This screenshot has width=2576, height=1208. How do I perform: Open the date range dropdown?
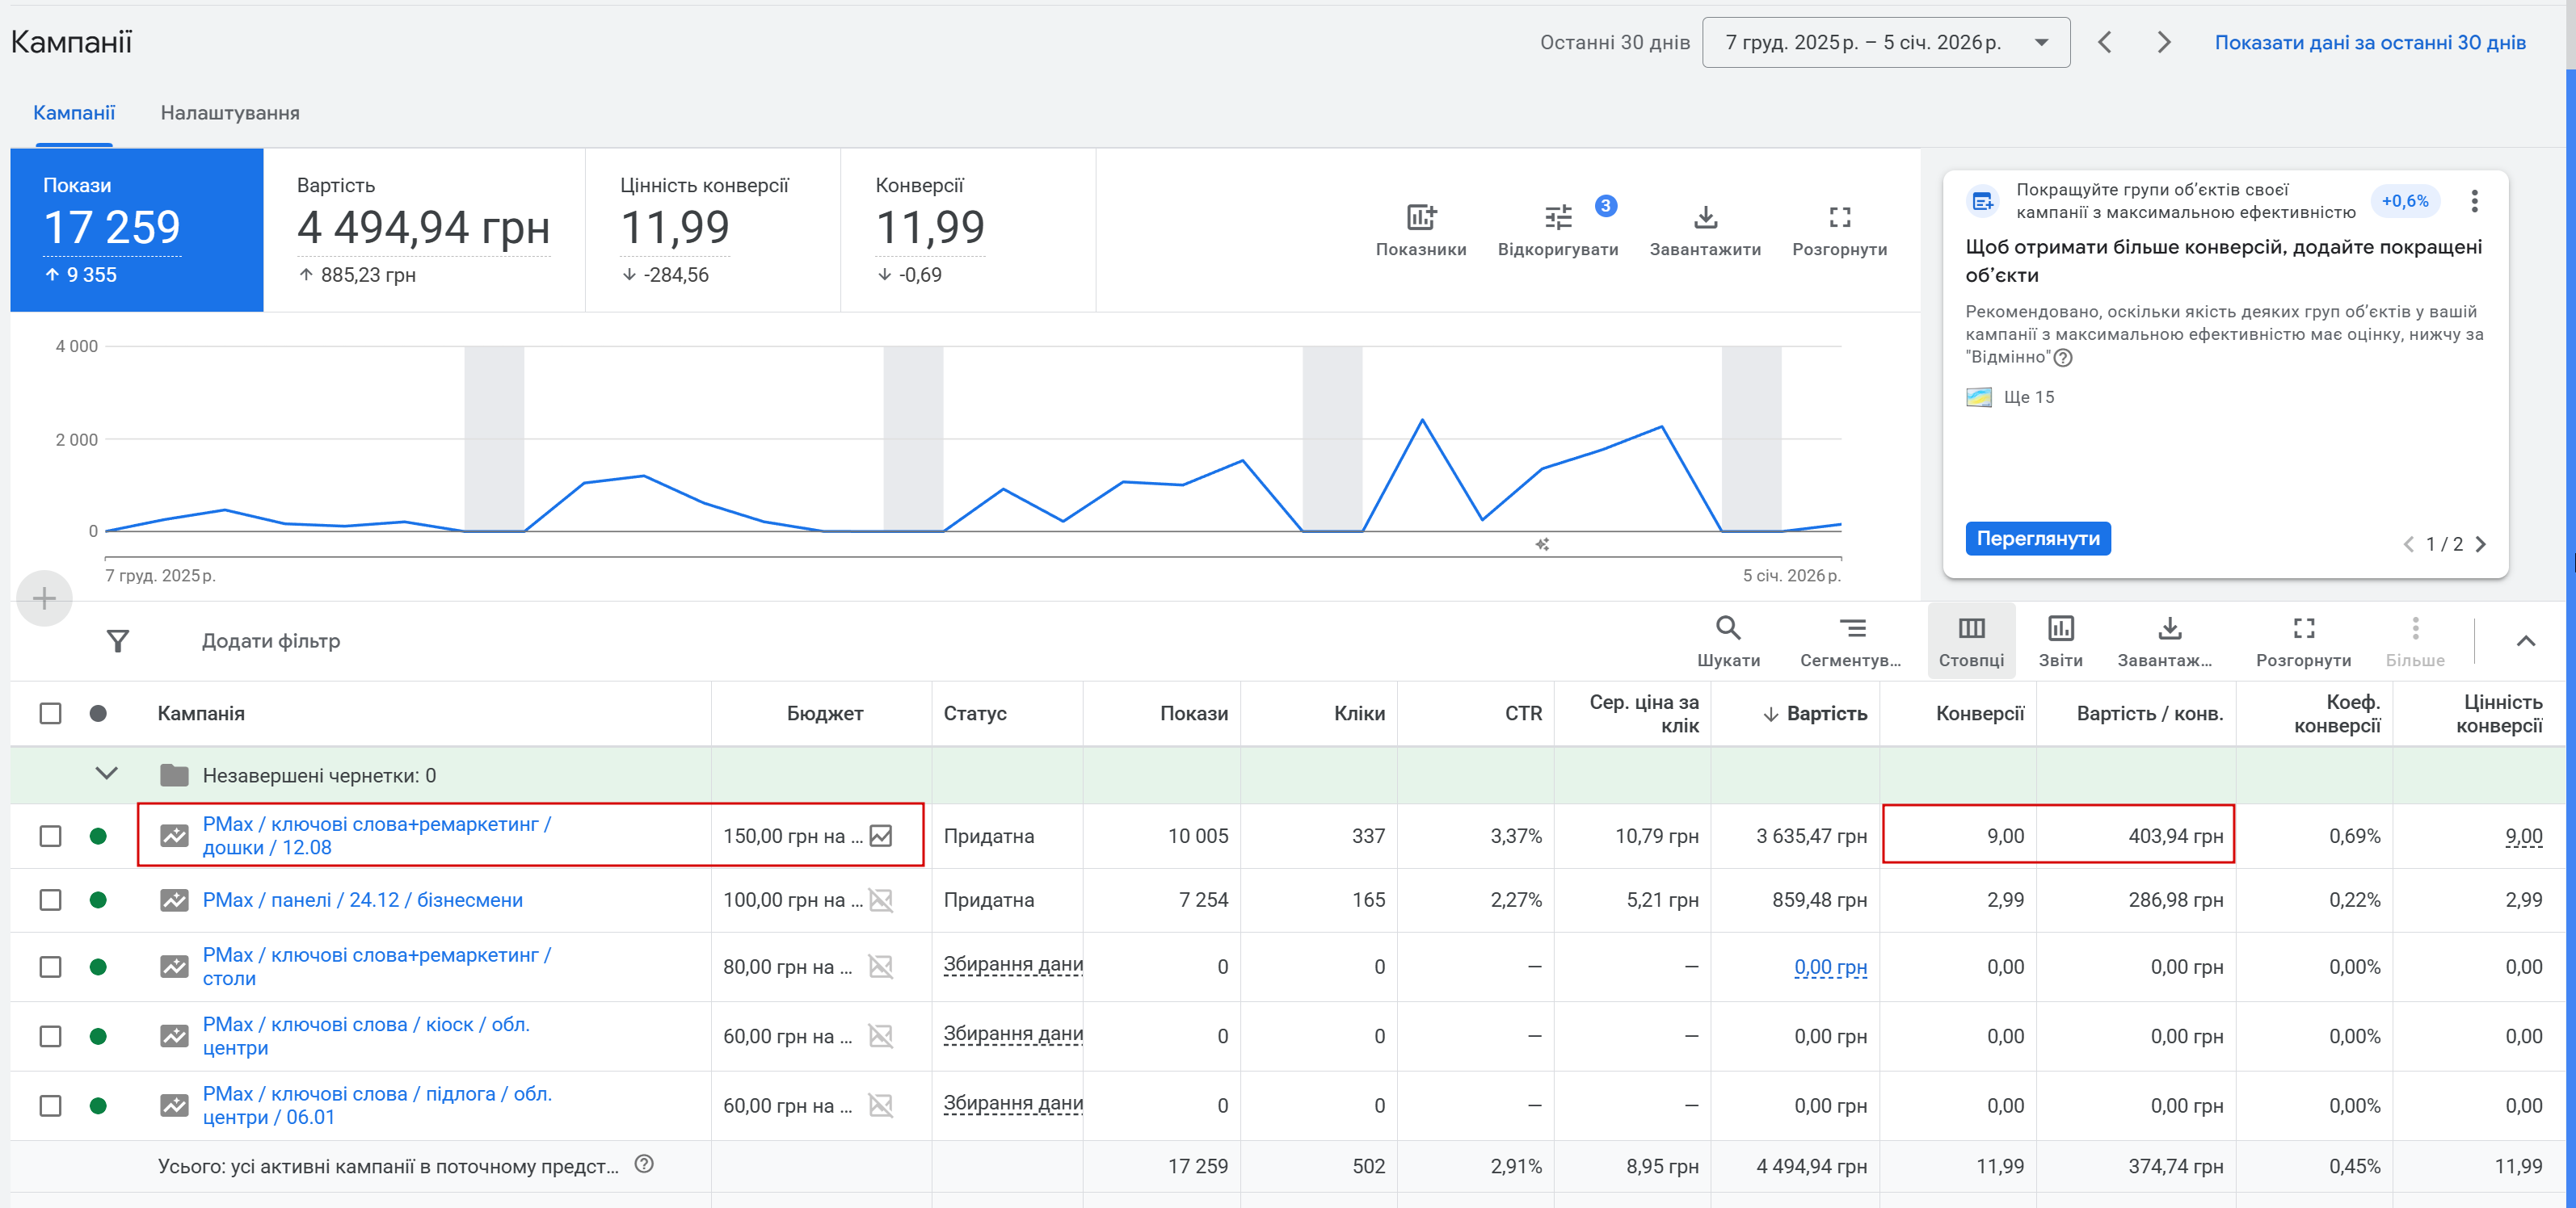(x=1886, y=43)
